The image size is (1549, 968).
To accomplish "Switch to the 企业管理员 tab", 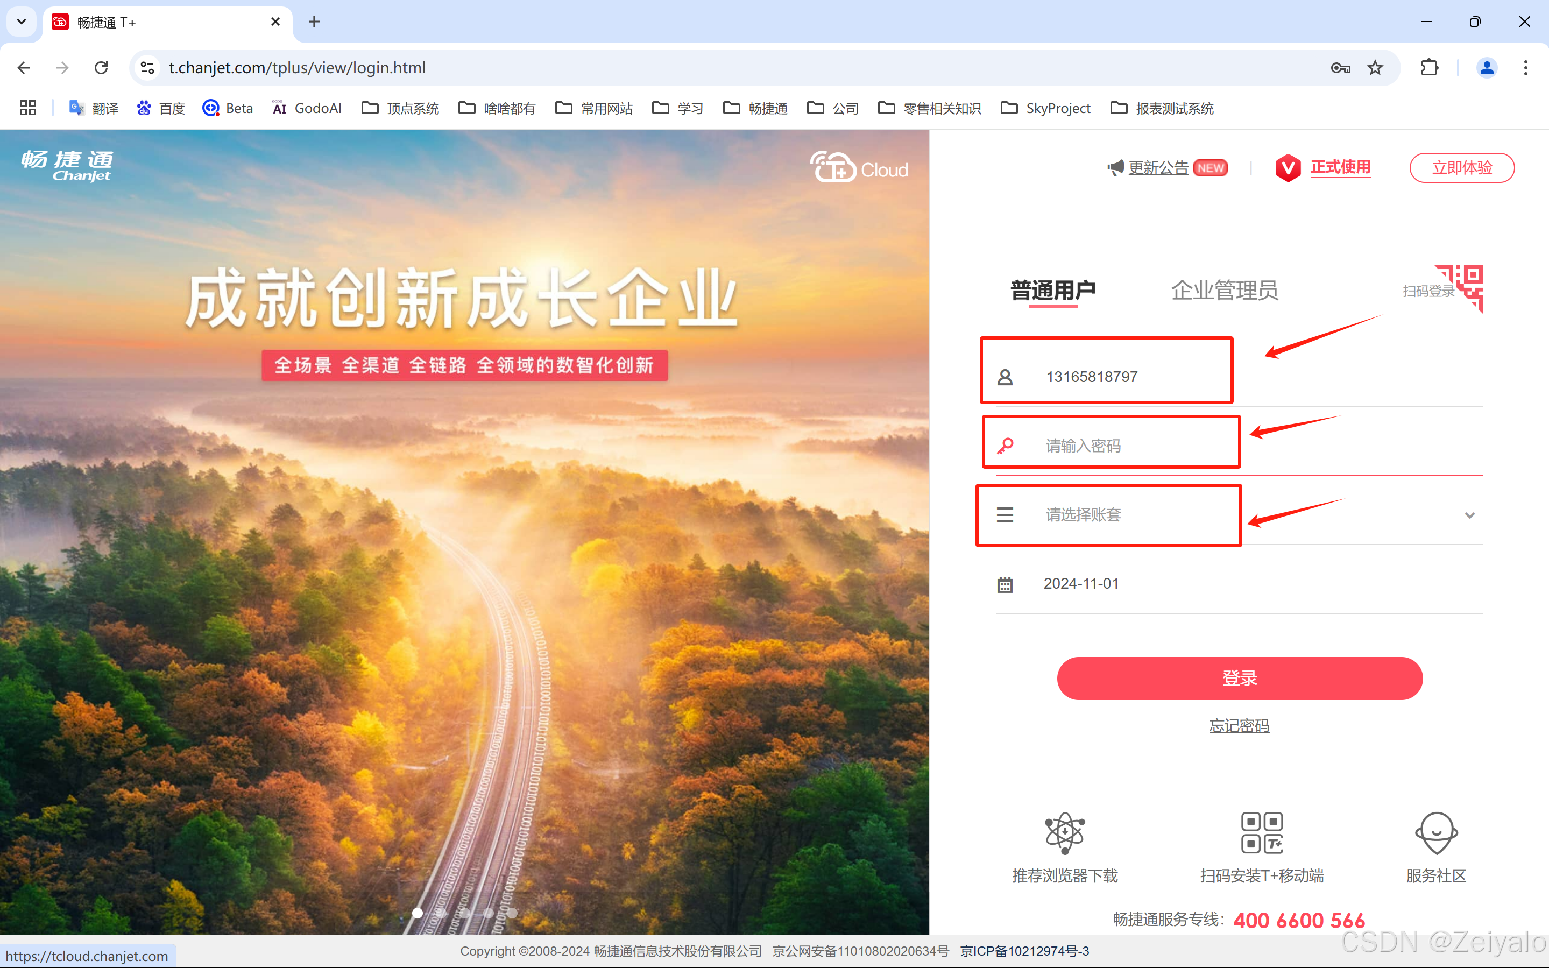I will [x=1224, y=291].
